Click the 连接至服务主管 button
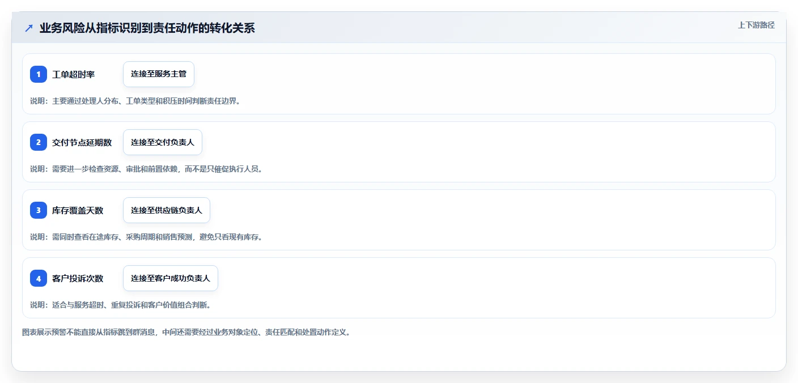The height and width of the screenshot is (383, 798). (x=159, y=74)
